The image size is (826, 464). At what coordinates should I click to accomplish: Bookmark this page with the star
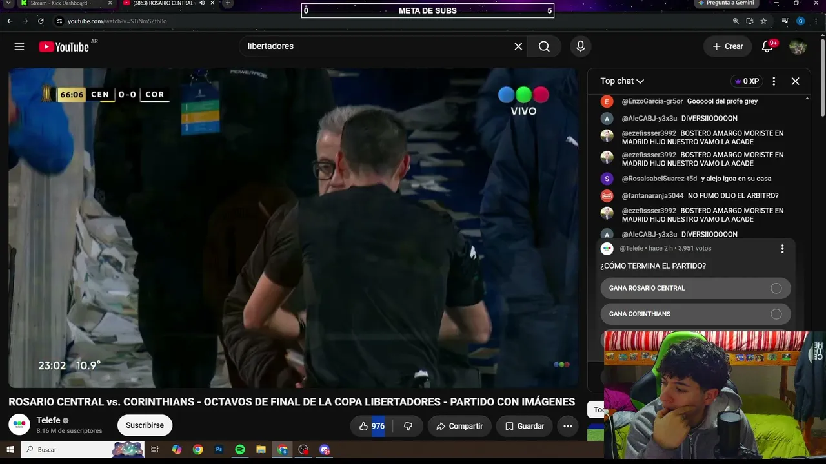coord(763,21)
